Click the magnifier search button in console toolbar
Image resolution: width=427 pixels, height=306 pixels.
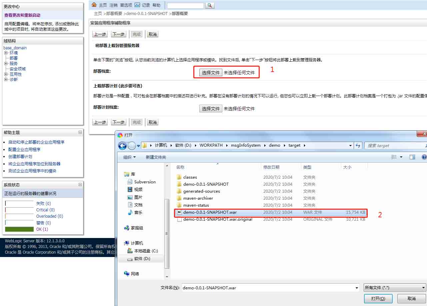[x=210, y=5]
